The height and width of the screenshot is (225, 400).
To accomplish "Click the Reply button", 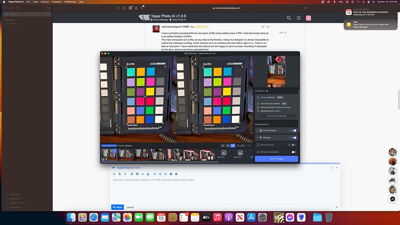I will click(x=118, y=207).
